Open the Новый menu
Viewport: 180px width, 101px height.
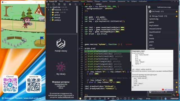tap(61, 1)
